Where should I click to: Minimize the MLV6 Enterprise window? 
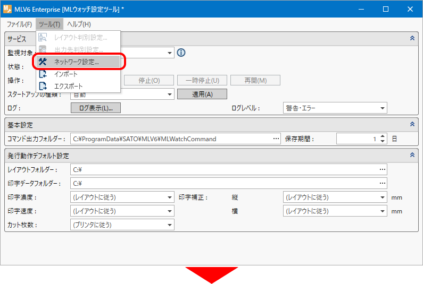point(361,9)
